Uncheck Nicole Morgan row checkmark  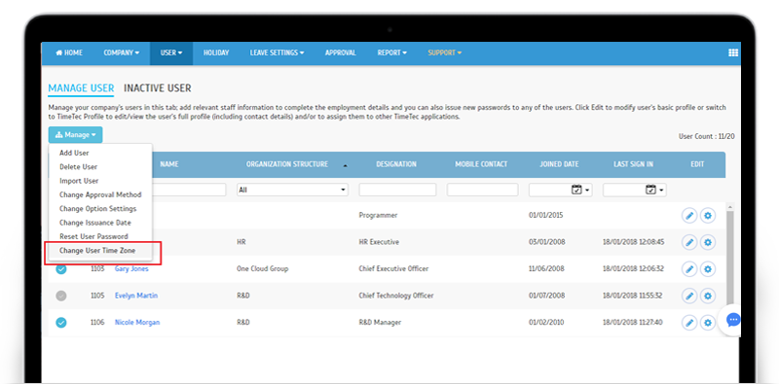pos(61,323)
